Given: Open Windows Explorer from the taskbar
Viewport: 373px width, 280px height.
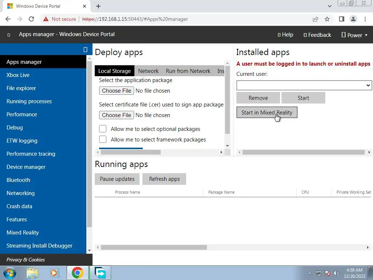Looking at the screenshot, I should [x=32, y=273].
